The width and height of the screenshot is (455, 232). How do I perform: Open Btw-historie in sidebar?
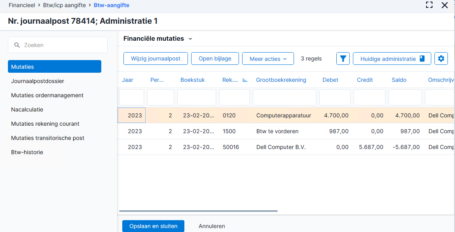point(27,152)
